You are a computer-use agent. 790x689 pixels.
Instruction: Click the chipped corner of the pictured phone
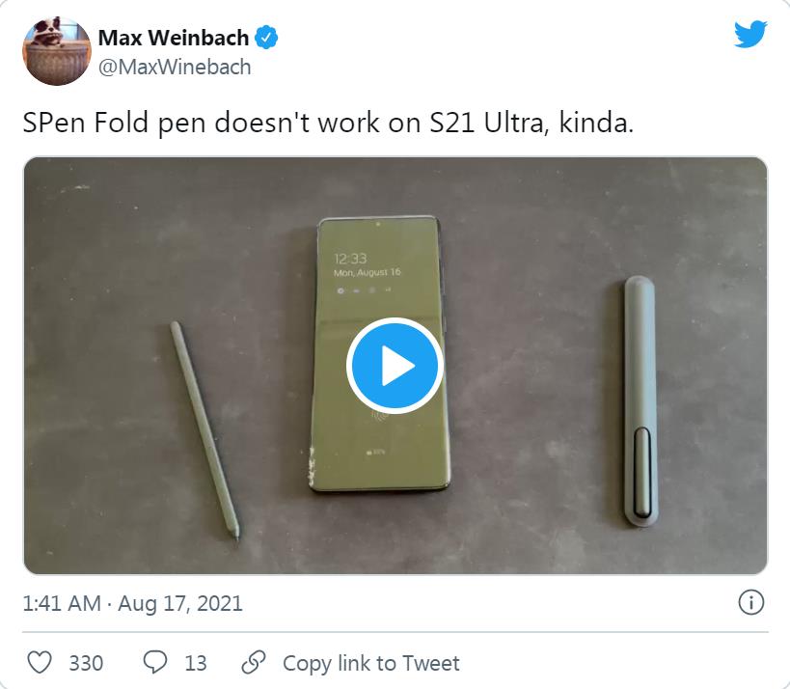313,467
